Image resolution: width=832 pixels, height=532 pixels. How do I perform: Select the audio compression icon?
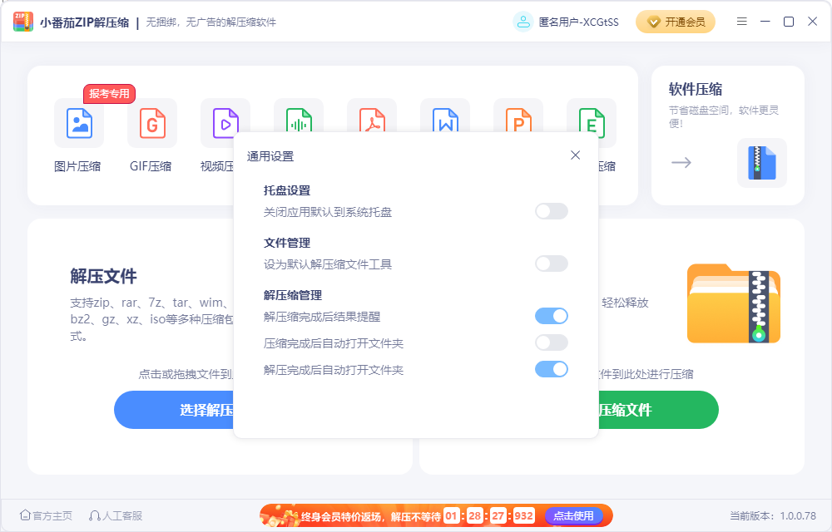(x=299, y=116)
